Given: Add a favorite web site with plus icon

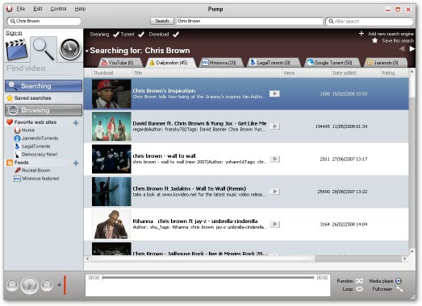Looking at the screenshot, I should coord(76,122).
